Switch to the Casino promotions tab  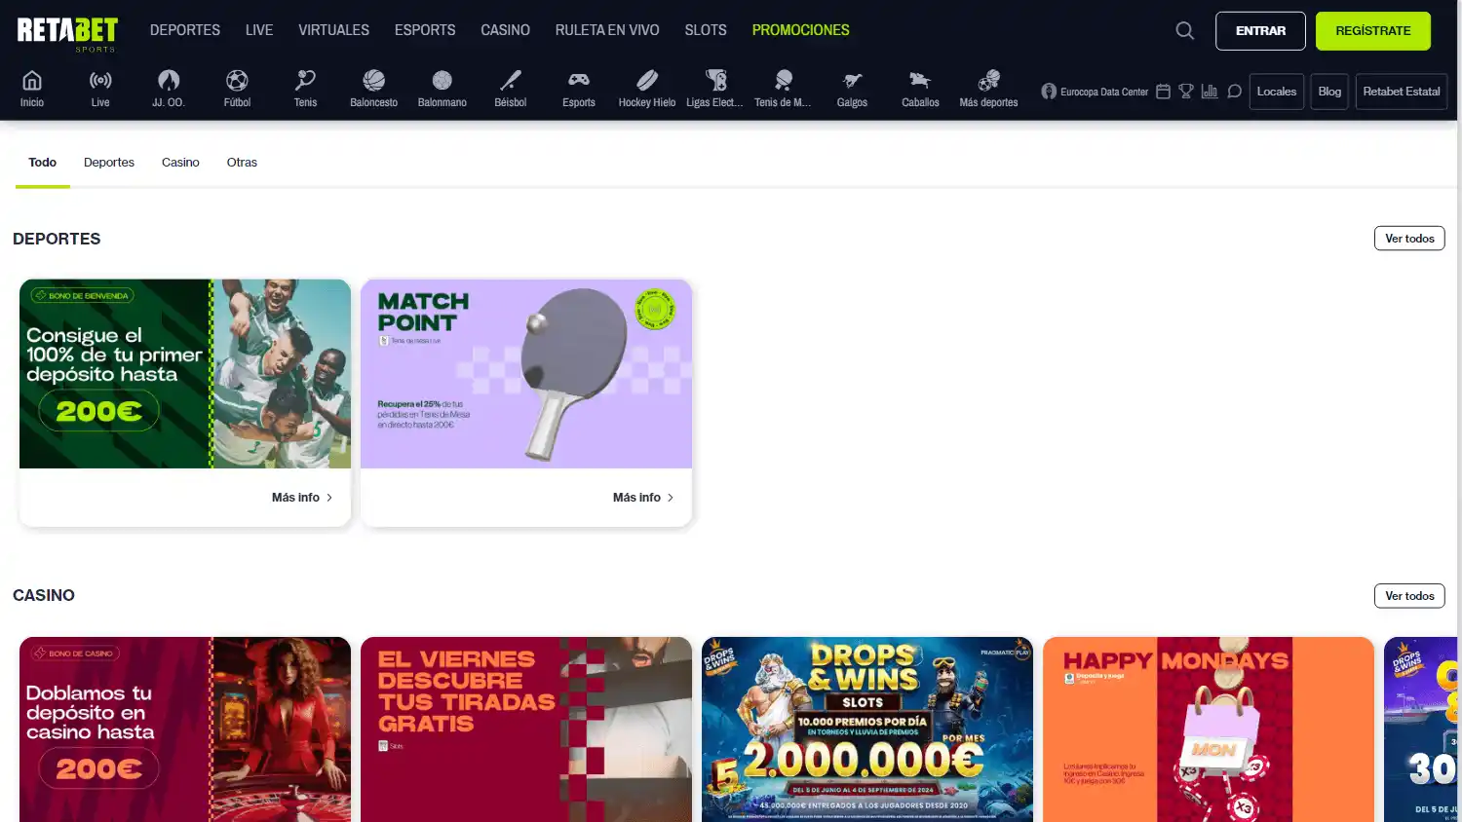click(180, 163)
